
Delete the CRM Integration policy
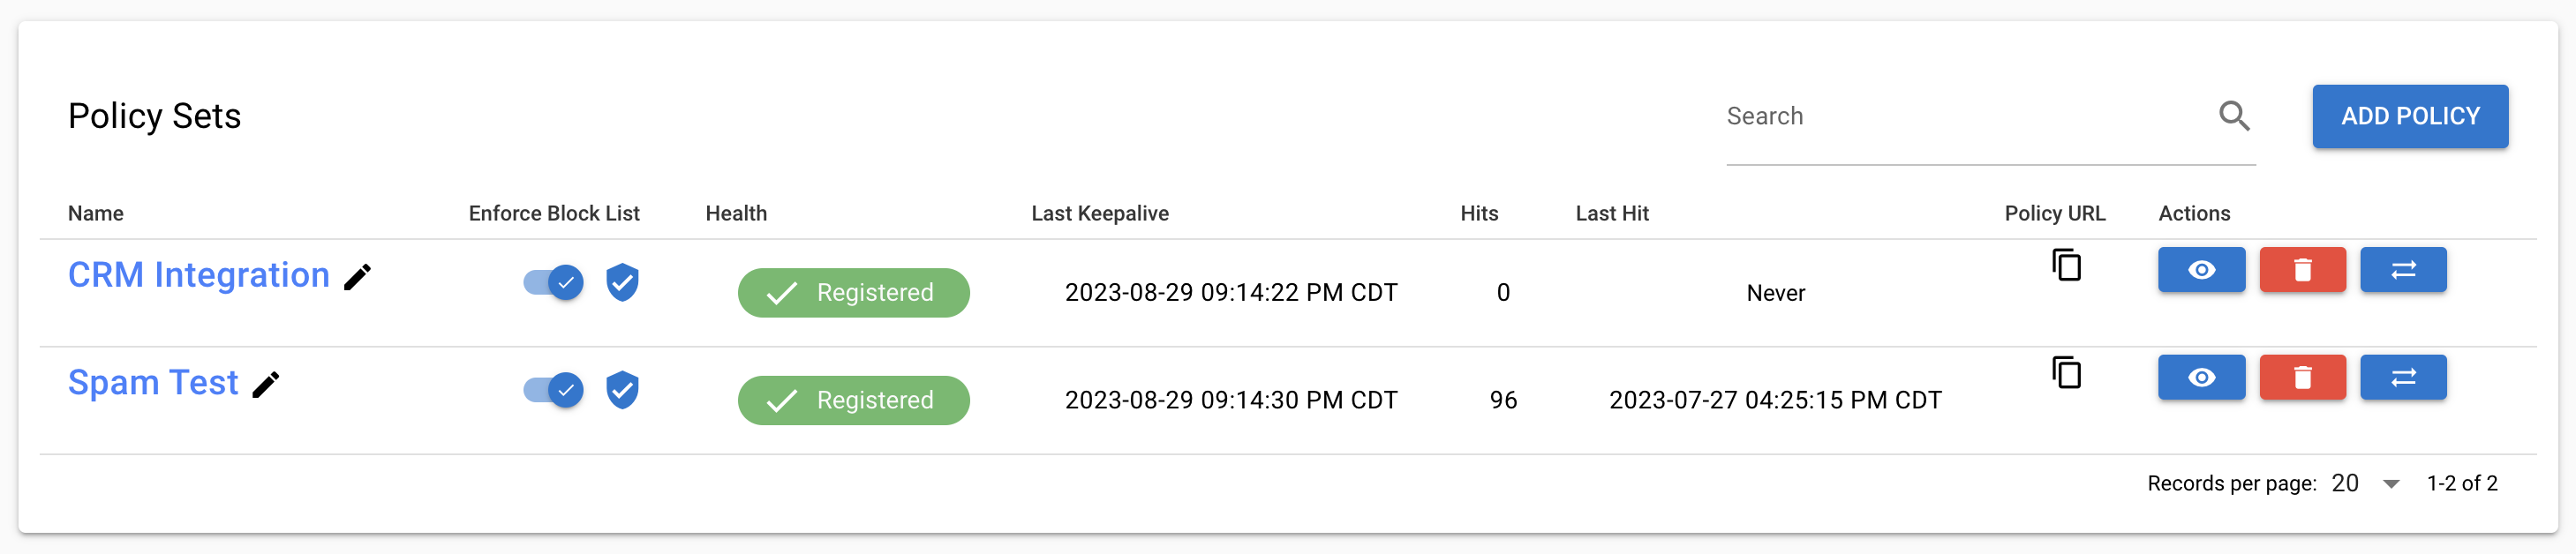2302,270
